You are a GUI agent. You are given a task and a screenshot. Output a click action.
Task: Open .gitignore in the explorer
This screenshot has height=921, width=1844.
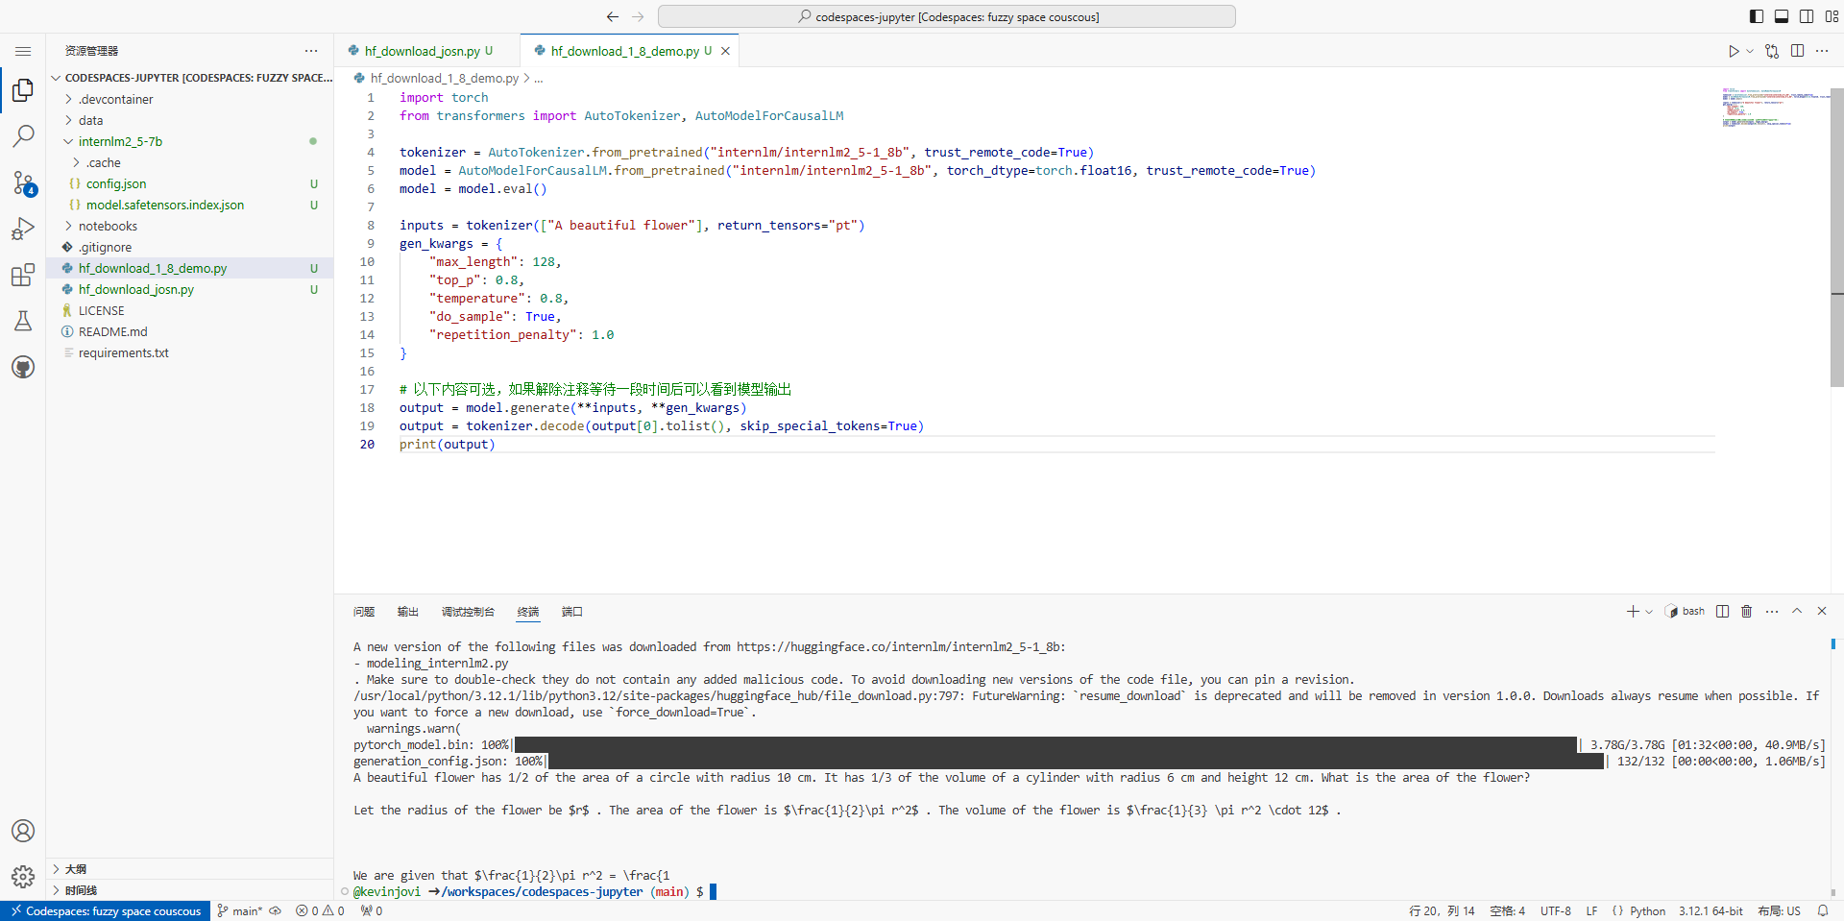[190, 247]
